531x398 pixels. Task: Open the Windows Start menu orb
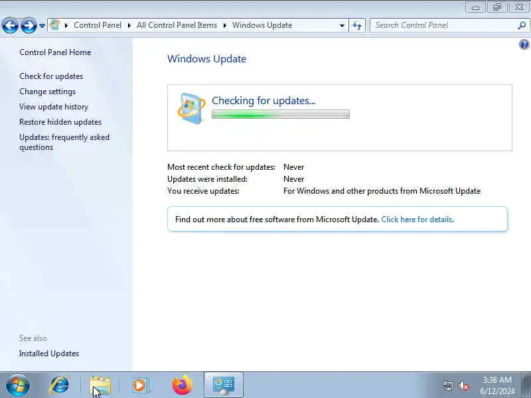18,385
